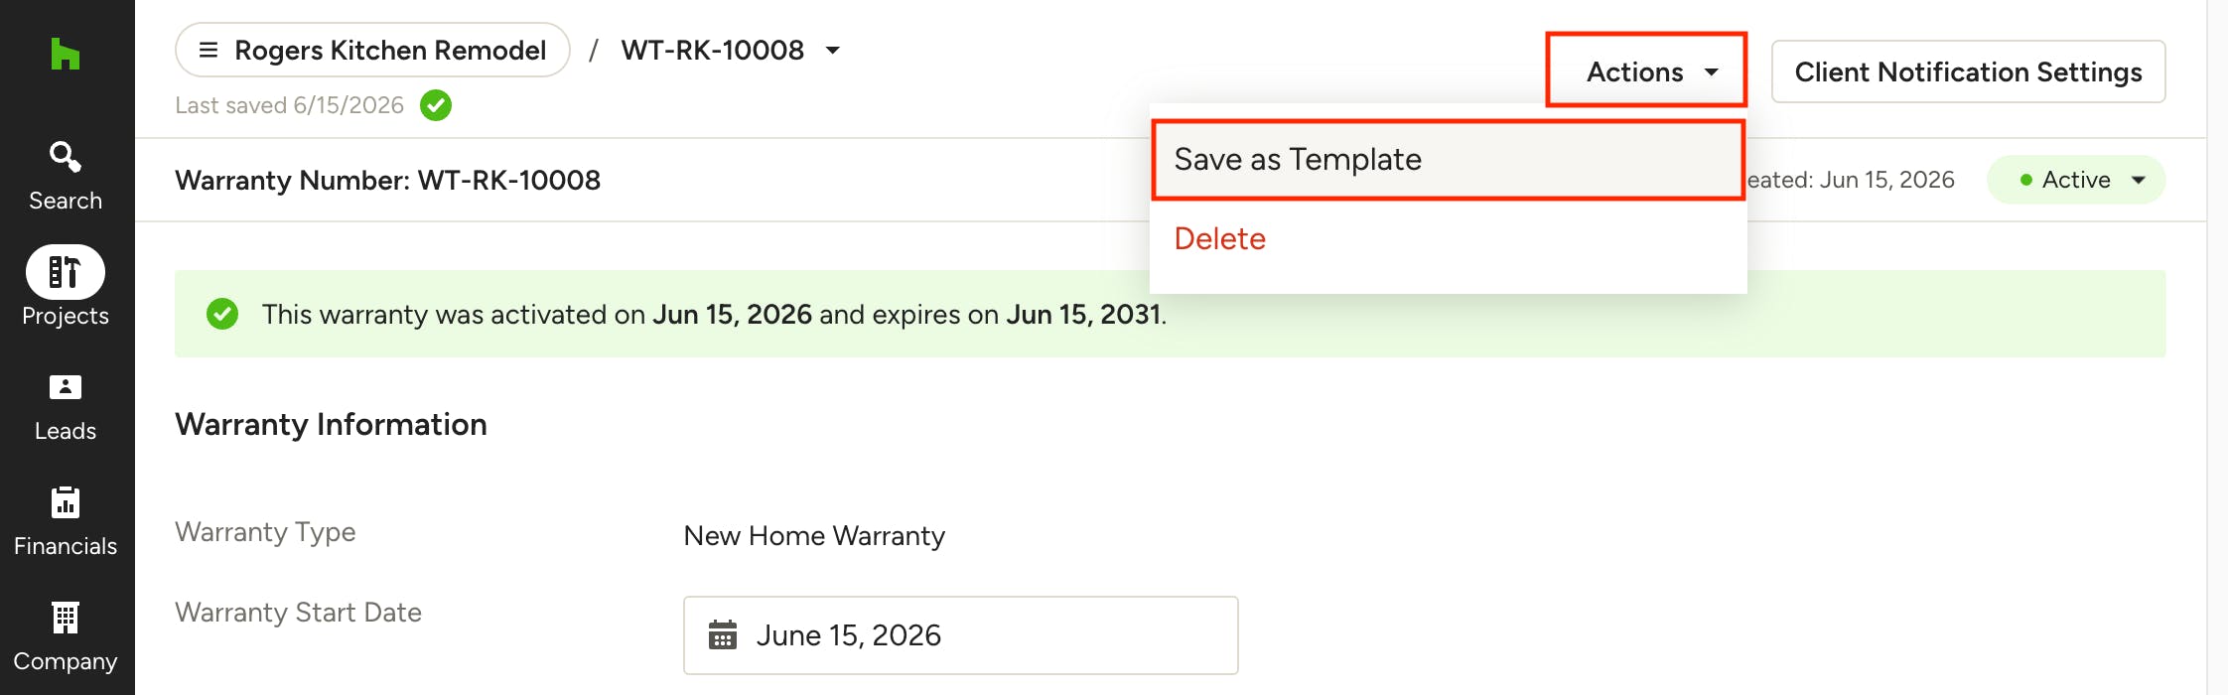Click the Rogers Kitchen Remodel project button
The image size is (2228, 695).
(x=372, y=50)
